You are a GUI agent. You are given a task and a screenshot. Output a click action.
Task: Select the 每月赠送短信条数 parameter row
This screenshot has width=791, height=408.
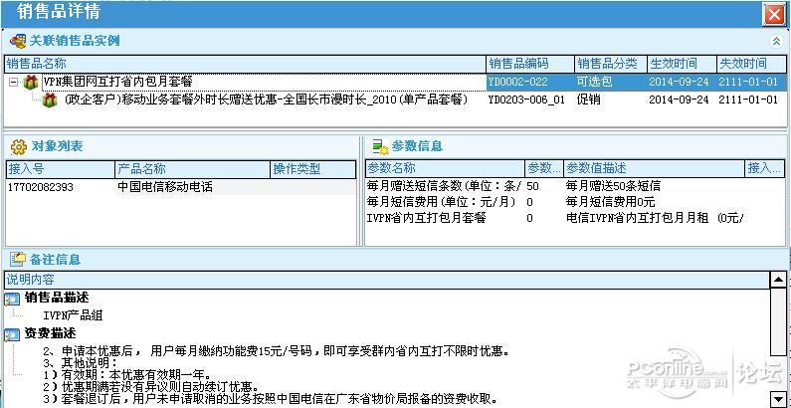click(x=574, y=186)
